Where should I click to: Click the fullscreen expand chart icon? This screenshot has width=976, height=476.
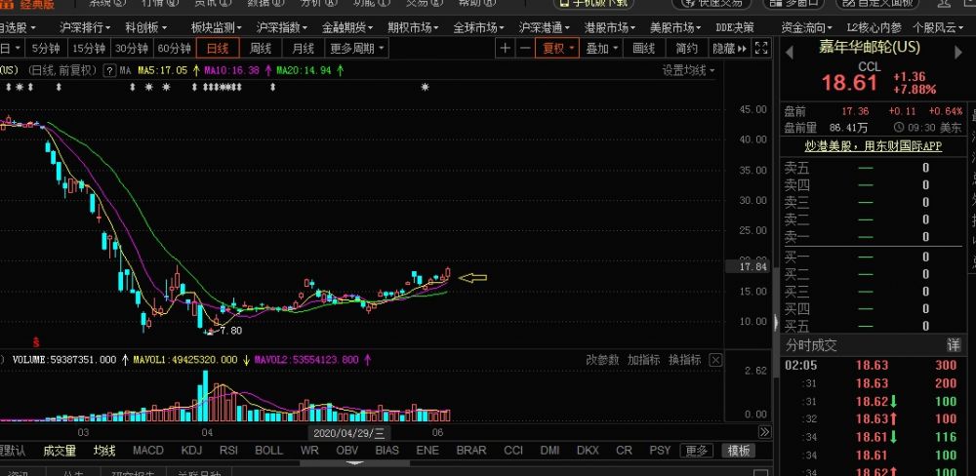pyautogui.click(x=762, y=48)
